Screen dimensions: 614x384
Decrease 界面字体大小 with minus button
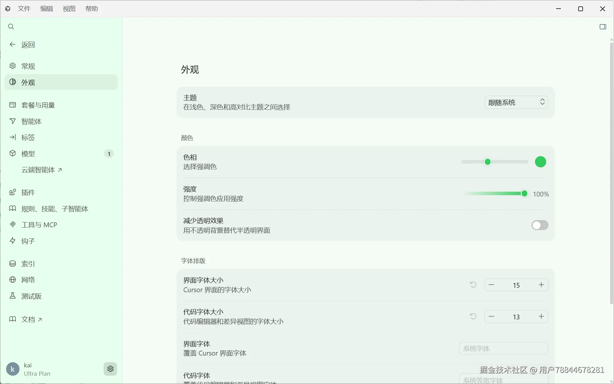[492, 285]
